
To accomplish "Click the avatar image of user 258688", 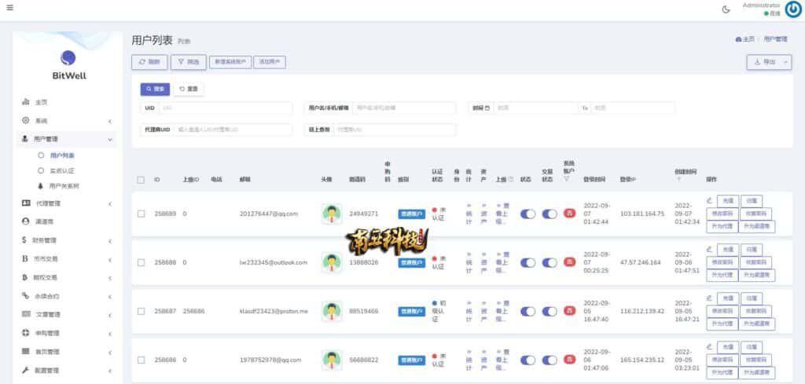I will [x=332, y=262].
